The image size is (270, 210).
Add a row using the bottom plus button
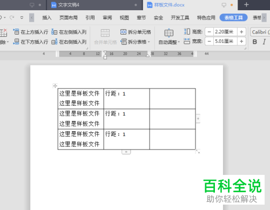coord(126,152)
